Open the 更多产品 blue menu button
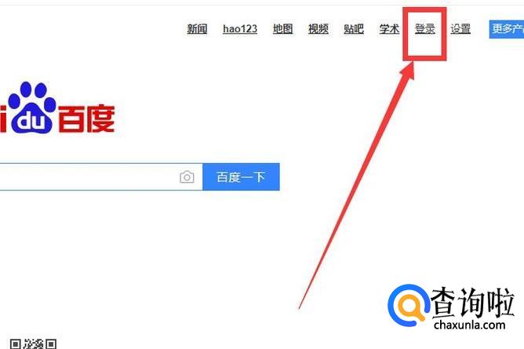Screen dimensions: 524x349 coord(507,29)
